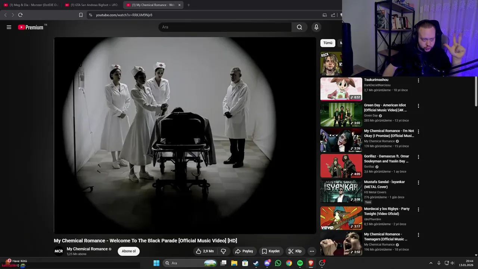Viewport: 478px width, 269px height.
Task: Go to YouTube Premium home logo
Action: pos(31,27)
